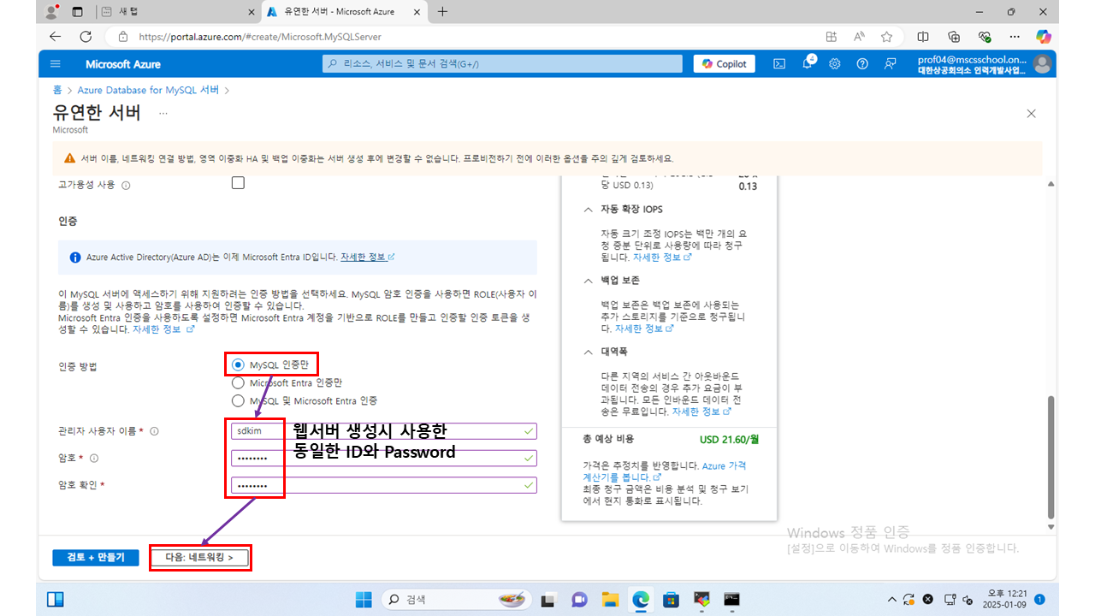Open Windows widgets panel icon
This screenshot has width=1095, height=616.
55,600
